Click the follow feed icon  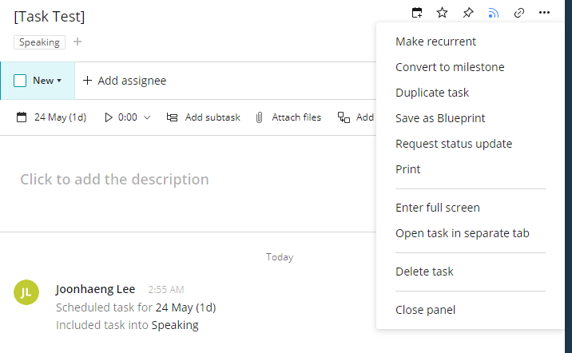point(494,13)
